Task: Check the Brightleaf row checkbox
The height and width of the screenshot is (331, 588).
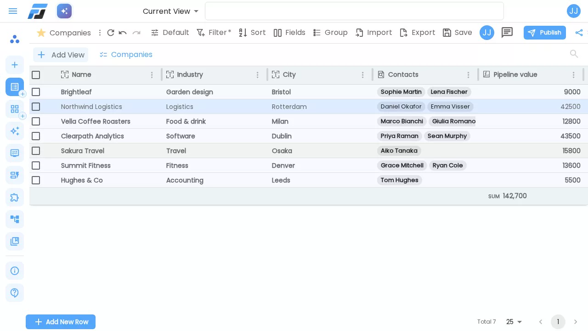Action: tap(36, 92)
